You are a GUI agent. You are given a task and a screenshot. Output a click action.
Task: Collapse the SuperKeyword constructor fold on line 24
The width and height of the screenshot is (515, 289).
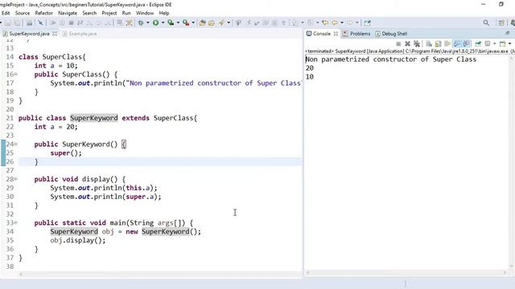[16, 144]
